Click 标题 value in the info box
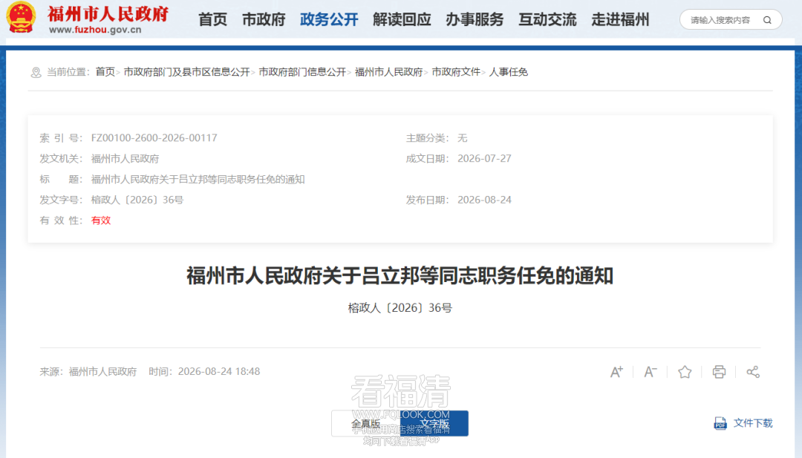This screenshot has width=802, height=458. [198, 180]
